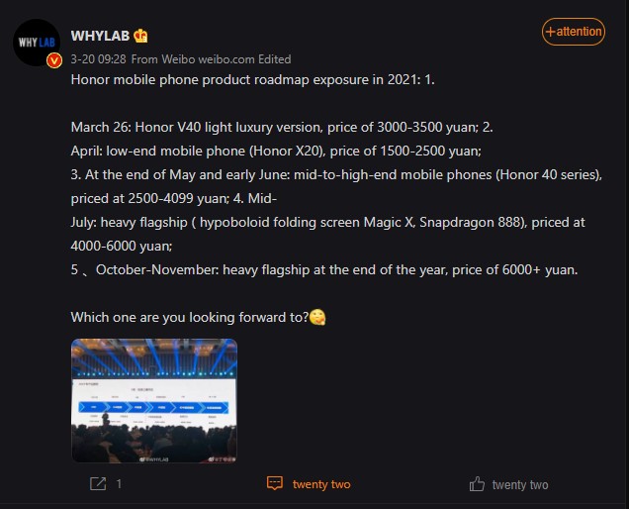Viewport: 629px width, 509px height.
Task: Follow WHYLAB with +attention button
Action: point(574,32)
